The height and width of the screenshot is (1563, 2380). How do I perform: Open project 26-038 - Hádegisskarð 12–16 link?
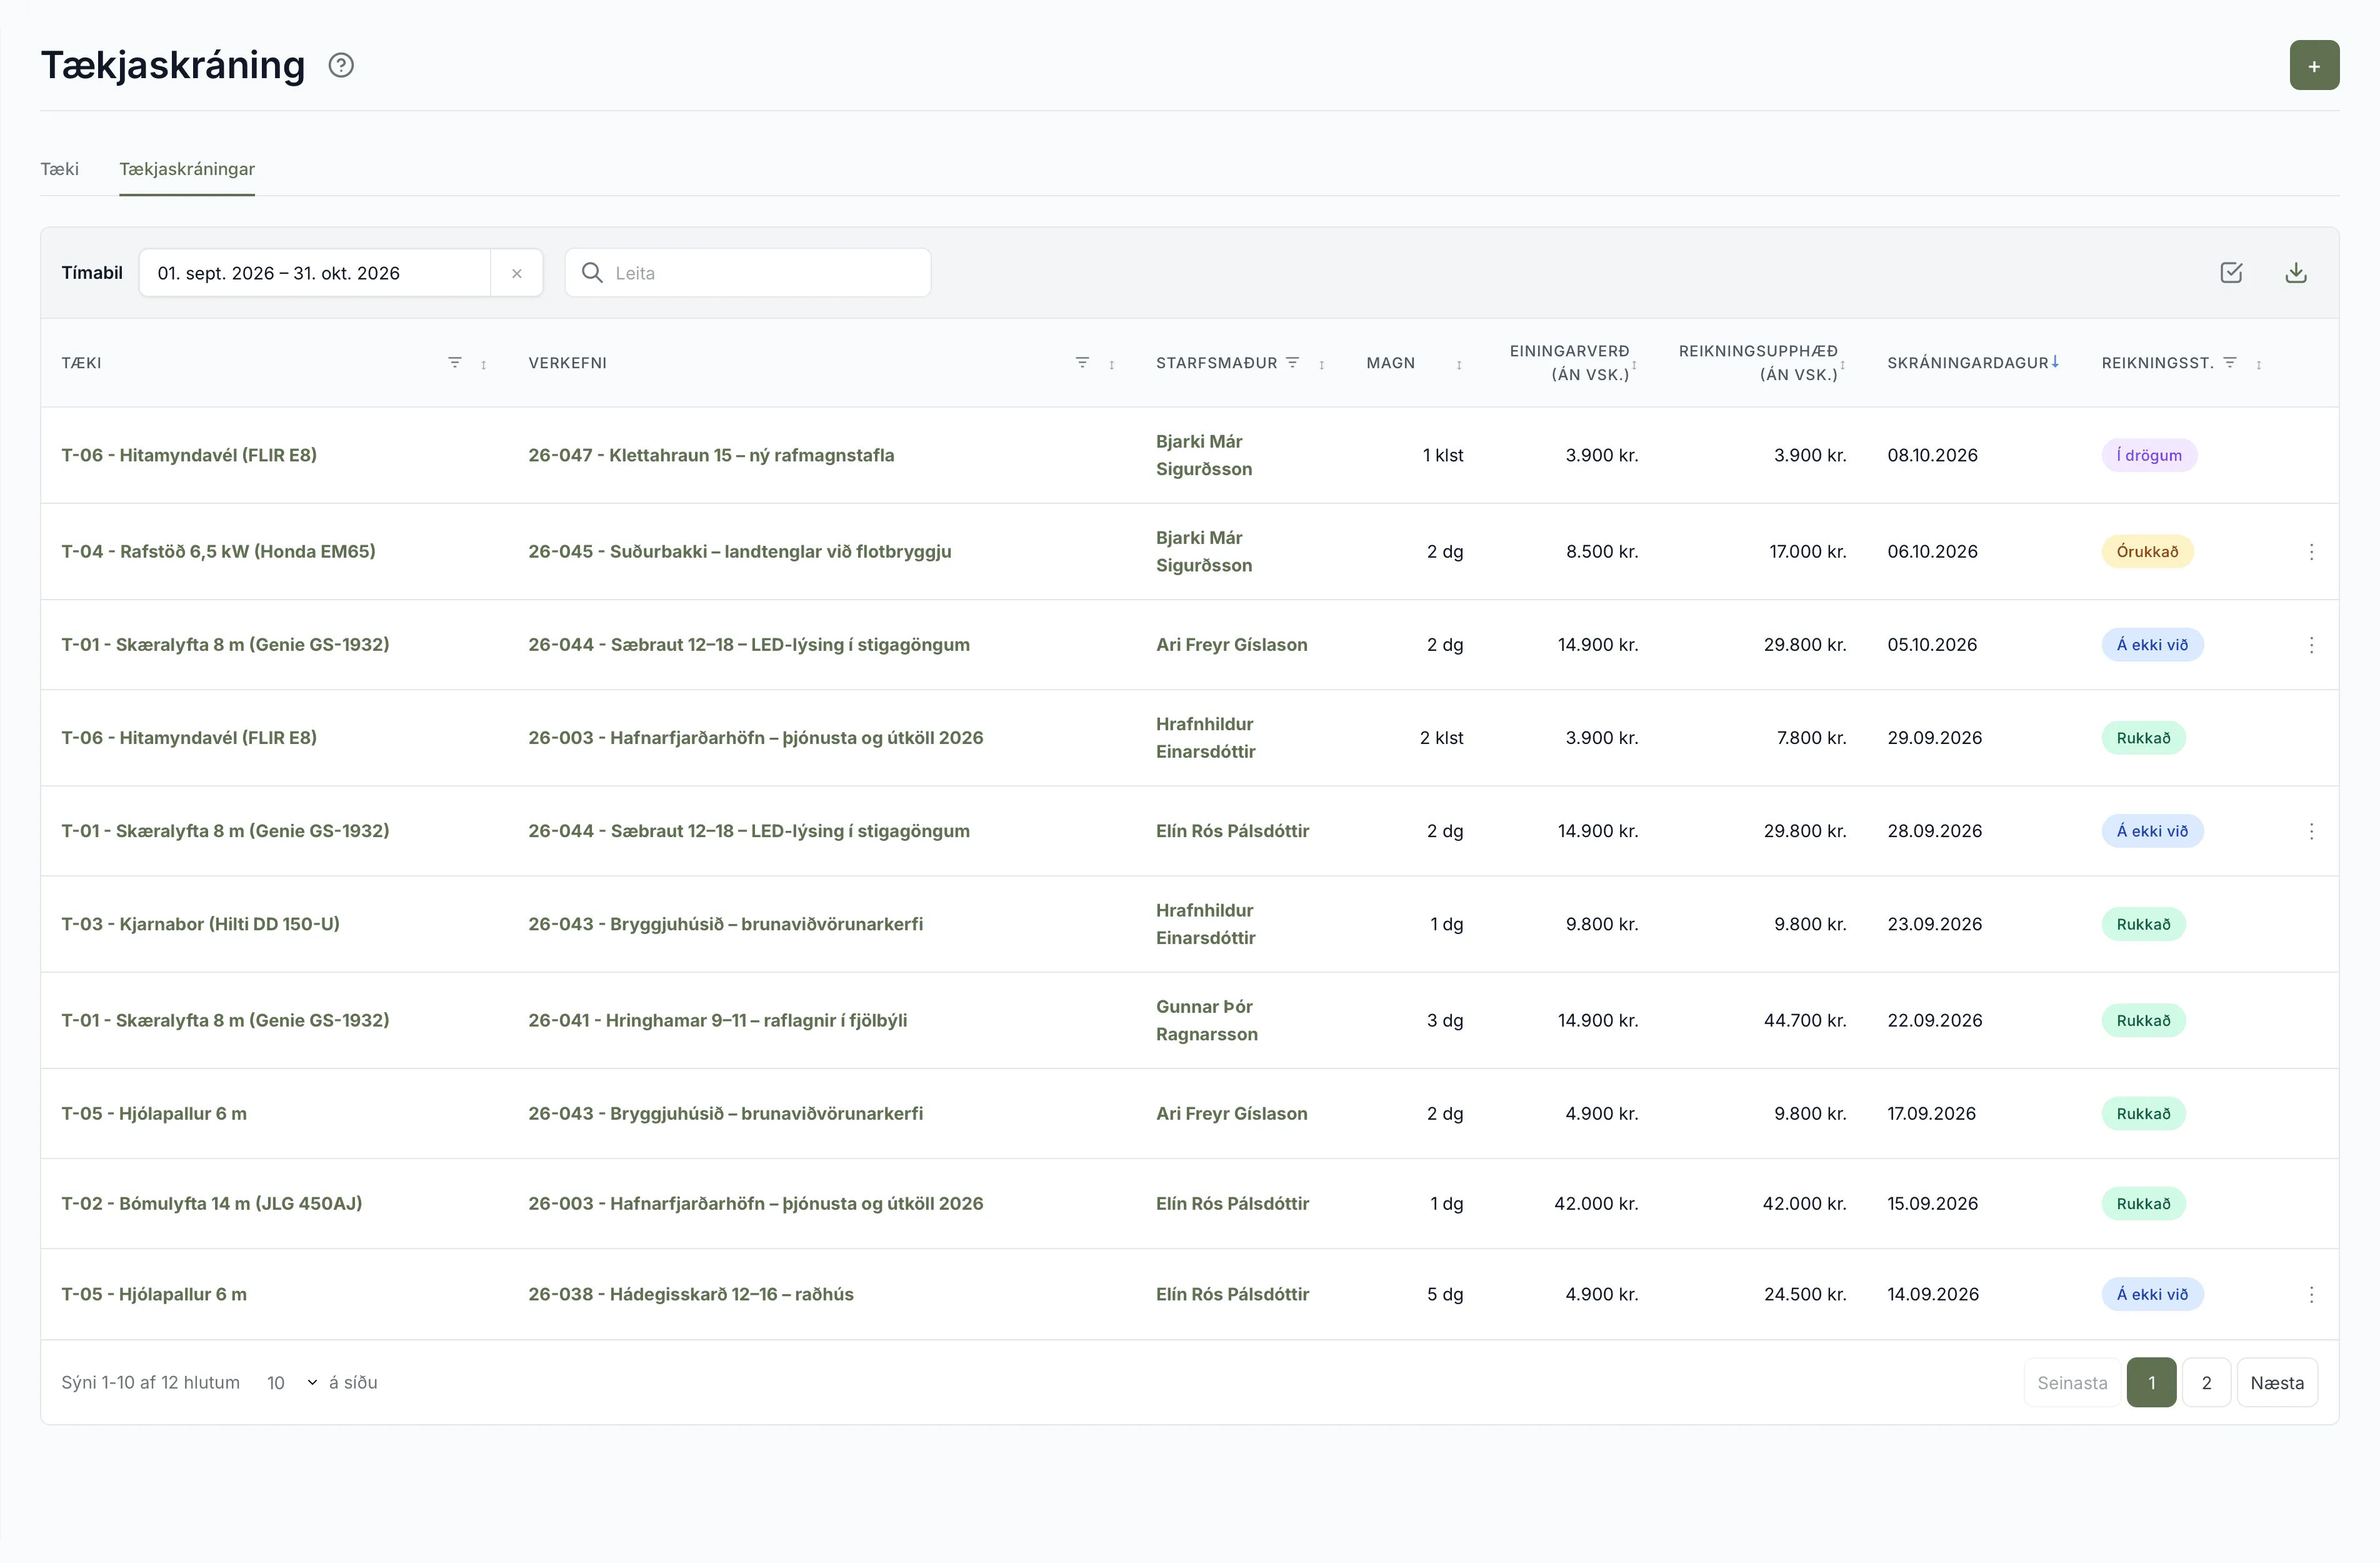[691, 1294]
